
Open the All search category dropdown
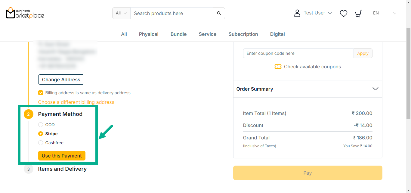[x=121, y=13]
